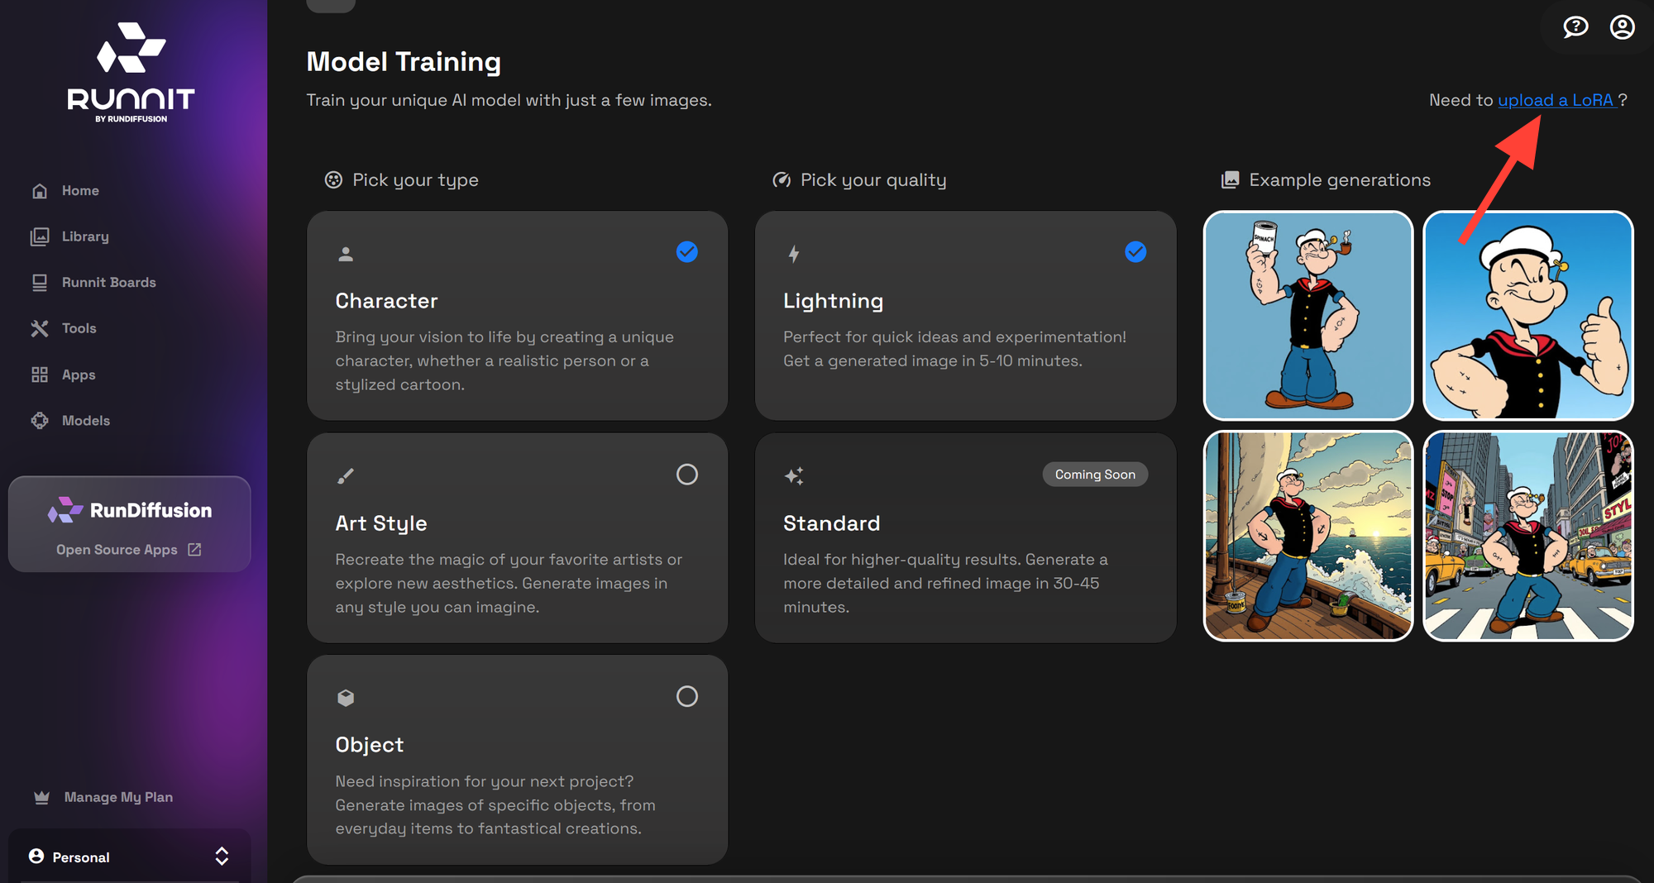The image size is (1654, 883).
Task: Click the Manage My Plan link
Action: (118, 797)
